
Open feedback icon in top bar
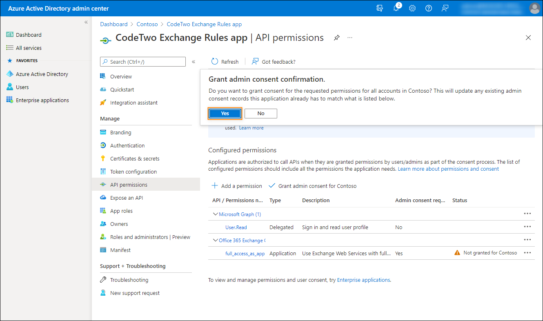coord(445,8)
